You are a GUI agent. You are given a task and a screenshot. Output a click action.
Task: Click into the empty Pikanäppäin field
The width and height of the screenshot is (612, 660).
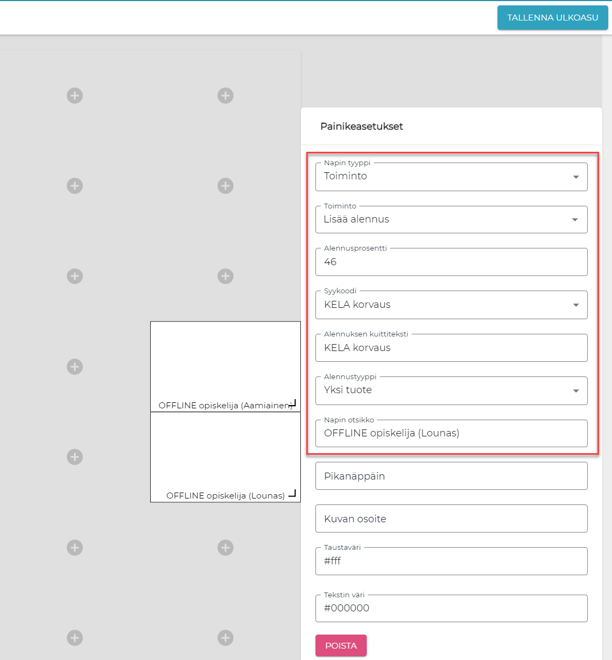point(451,476)
